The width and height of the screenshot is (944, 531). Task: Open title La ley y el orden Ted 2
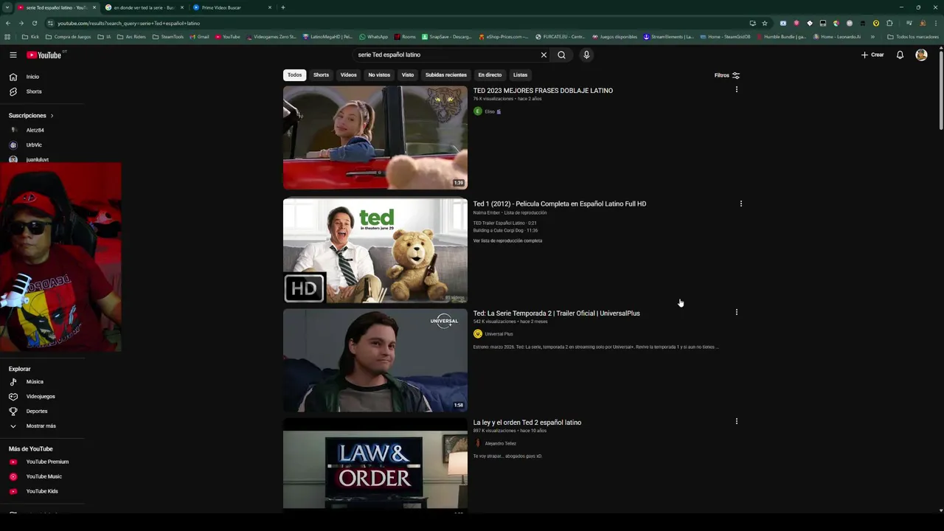pyautogui.click(x=527, y=423)
